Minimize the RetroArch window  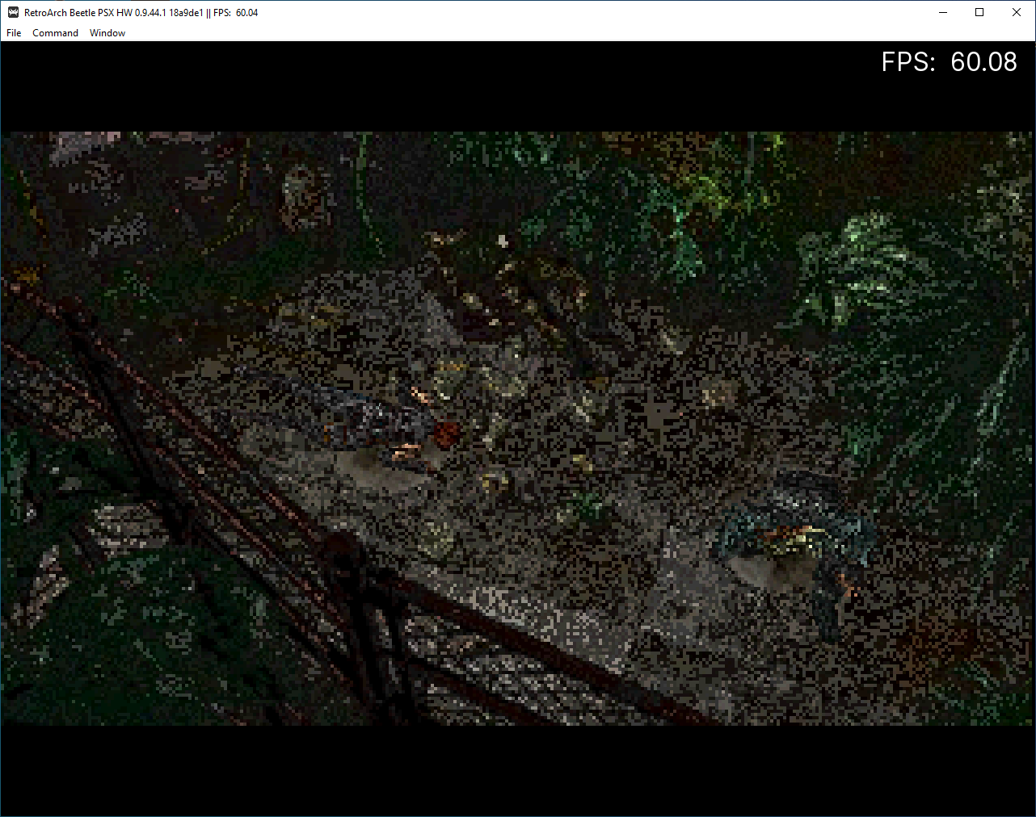942,12
